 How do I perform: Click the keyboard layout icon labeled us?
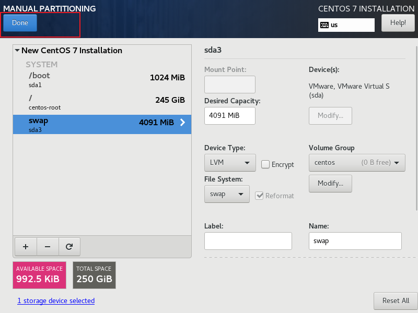tap(324, 25)
